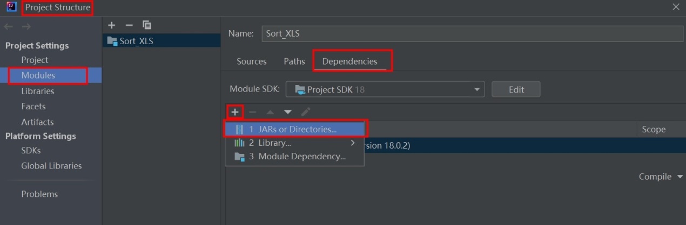Select Sort_XLS module in the list
This screenshot has width=686, height=225.
(136, 41)
